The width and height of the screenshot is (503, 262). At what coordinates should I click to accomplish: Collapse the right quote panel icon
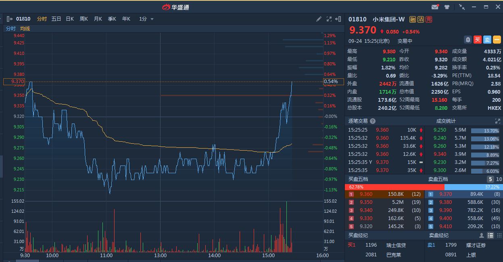[x=338, y=19]
